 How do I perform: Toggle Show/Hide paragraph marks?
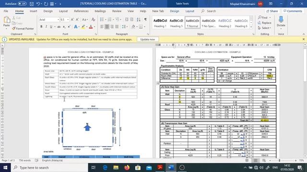(146, 20)
